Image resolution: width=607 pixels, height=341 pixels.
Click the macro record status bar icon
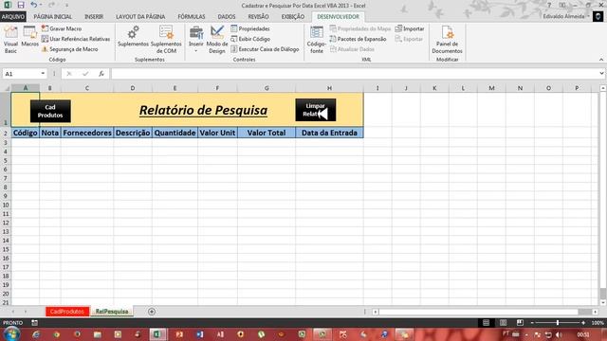click(34, 322)
